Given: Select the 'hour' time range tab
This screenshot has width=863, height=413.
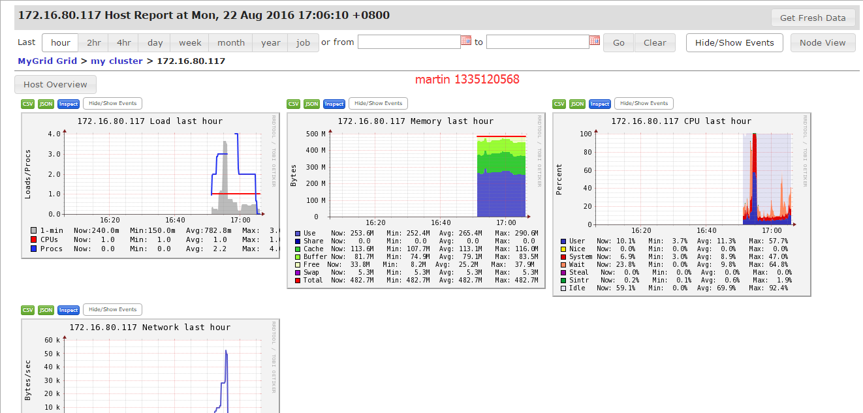Looking at the screenshot, I should pyautogui.click(x=60, y=42).
